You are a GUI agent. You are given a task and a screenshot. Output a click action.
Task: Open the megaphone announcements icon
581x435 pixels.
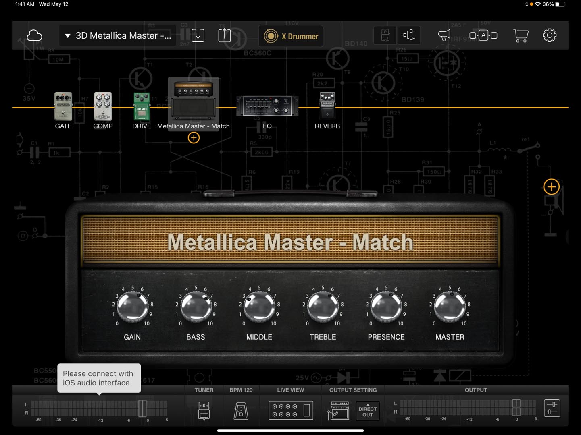tap(444, 35)
